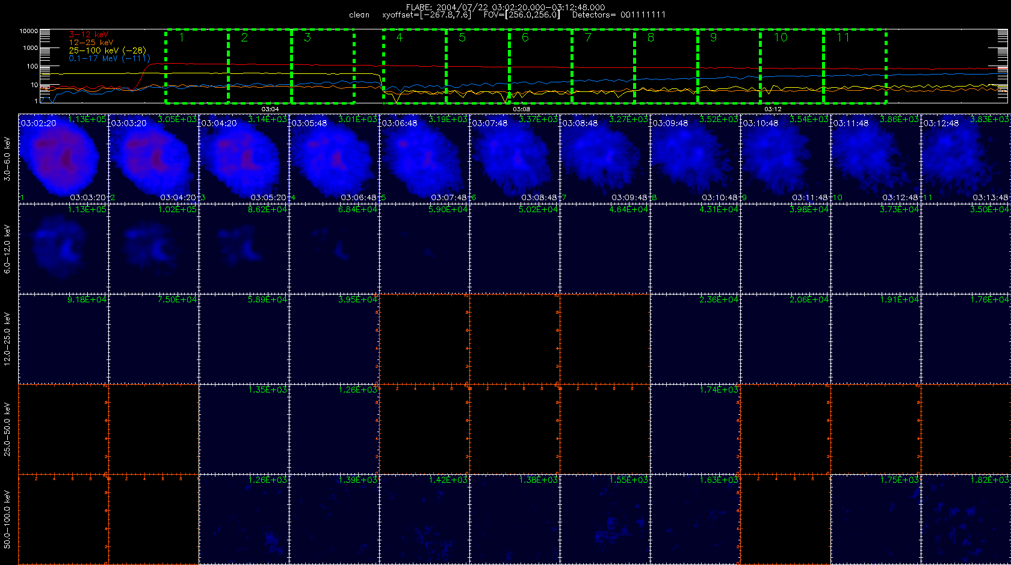Image resolution: width=1011 pixels, height=565 pixels.
Task: Select the 3.0-6.0 keV image labeled 3.14E+03
Action: click(x=244, y=159)
